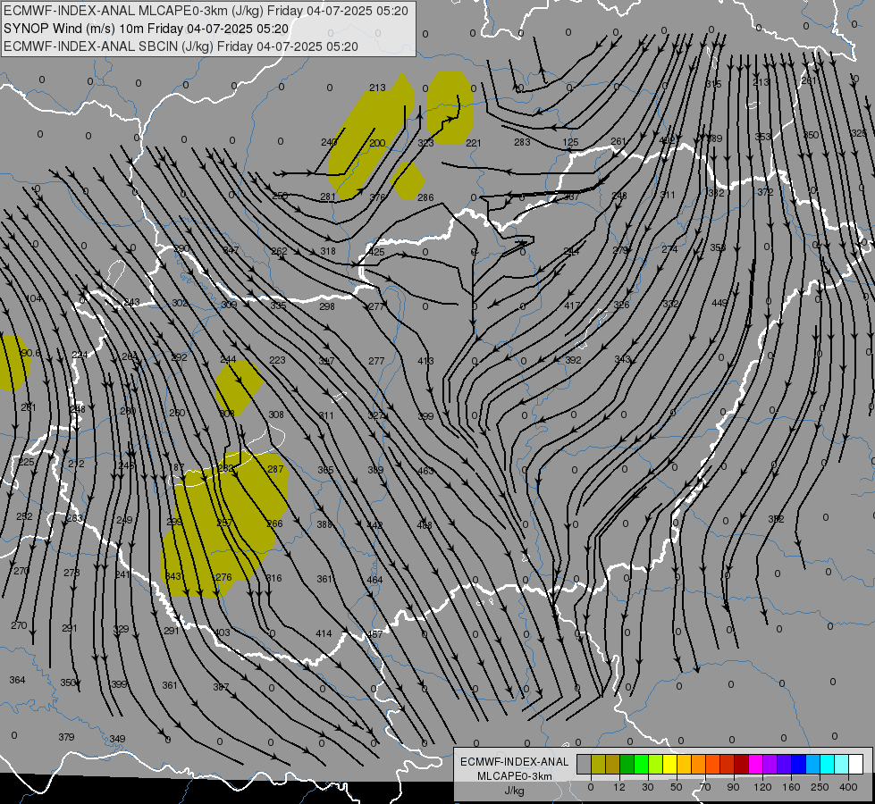Click the legend value 400
The height and width of the screenshot is (804, 875).
coord(848,787)
